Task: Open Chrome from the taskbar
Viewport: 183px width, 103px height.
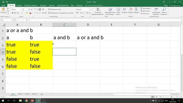Action: pos(26,100)
